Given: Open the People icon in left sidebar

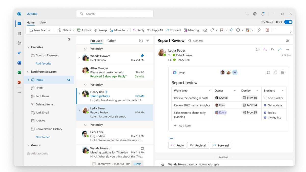Looking at the screenshot, I should pyautogui.click(x=19, y=43).
